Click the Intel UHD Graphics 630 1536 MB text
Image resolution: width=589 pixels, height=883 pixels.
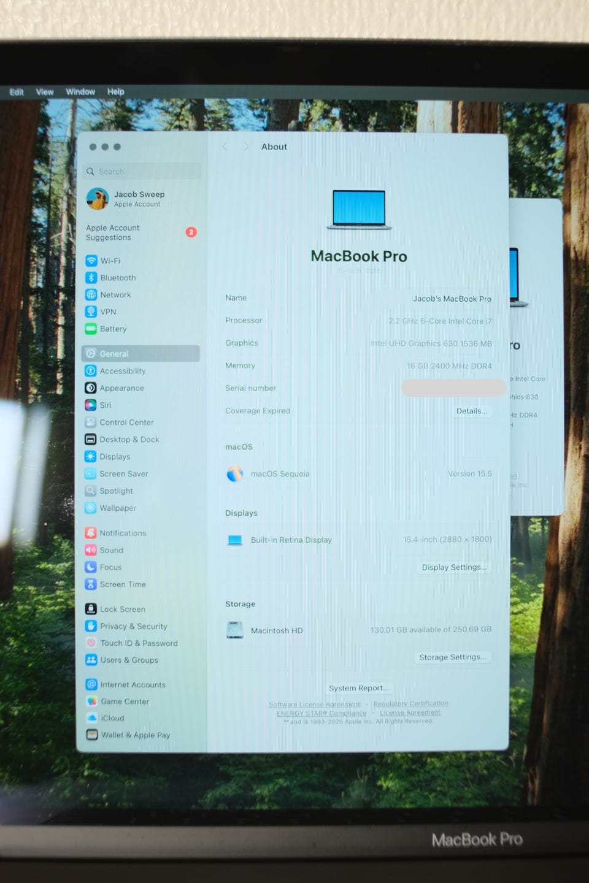pyautogui.click(x=431, y=344)
